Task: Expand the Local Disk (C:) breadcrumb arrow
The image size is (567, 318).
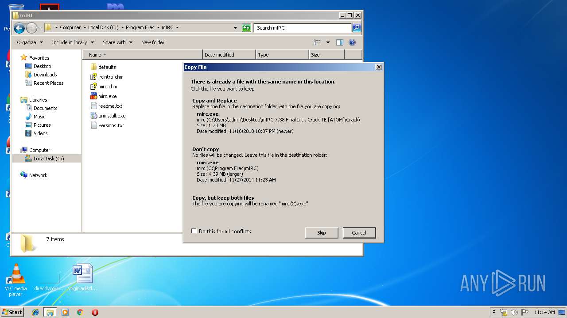Action: 122,27
